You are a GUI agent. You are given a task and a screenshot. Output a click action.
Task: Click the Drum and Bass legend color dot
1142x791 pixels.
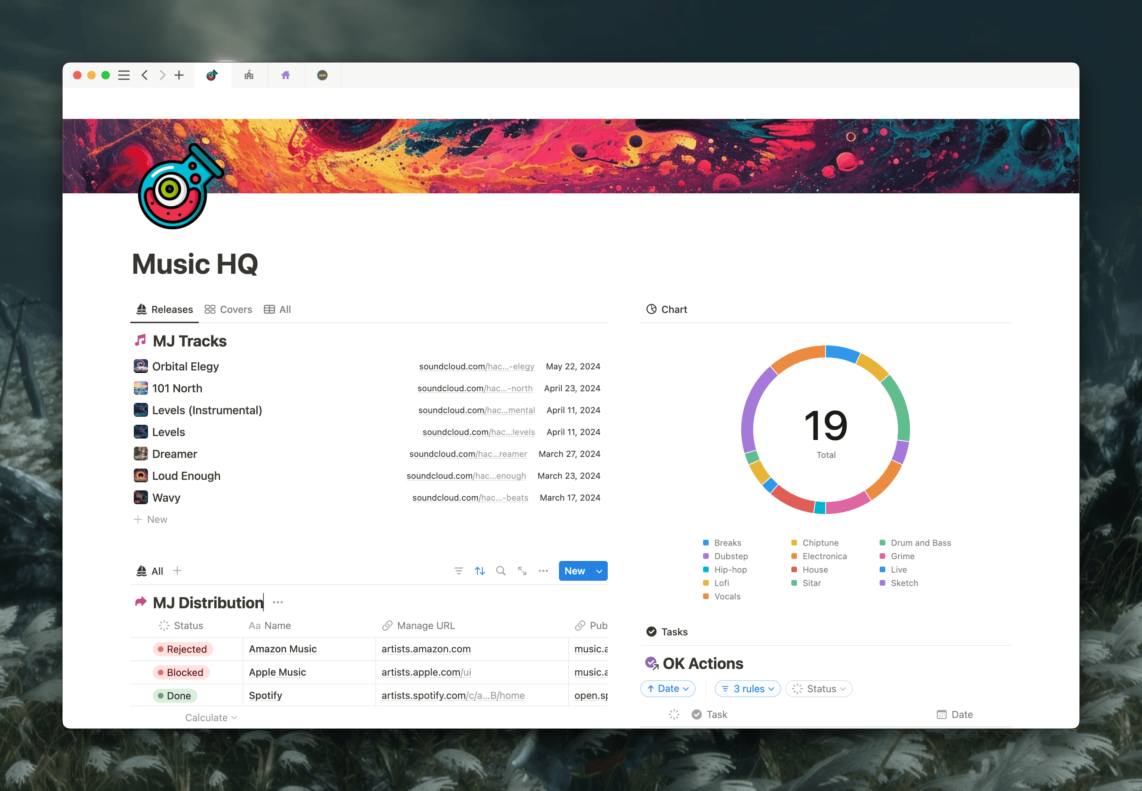click(x=882, y=543)
